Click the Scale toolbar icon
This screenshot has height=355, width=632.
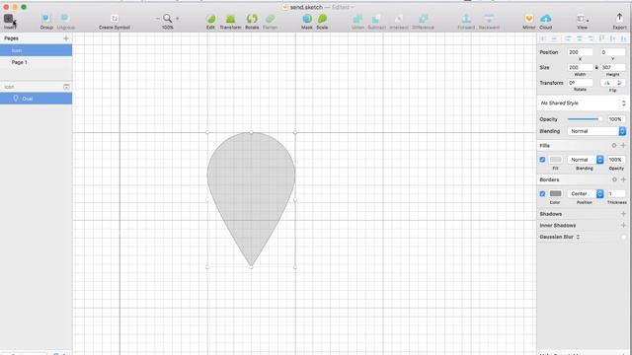pos(323,19)
